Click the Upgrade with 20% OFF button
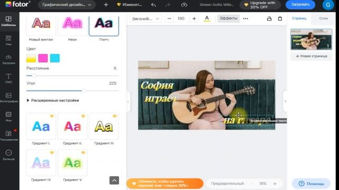This screenshot has width=339, height=190. (x=260, y=5)
